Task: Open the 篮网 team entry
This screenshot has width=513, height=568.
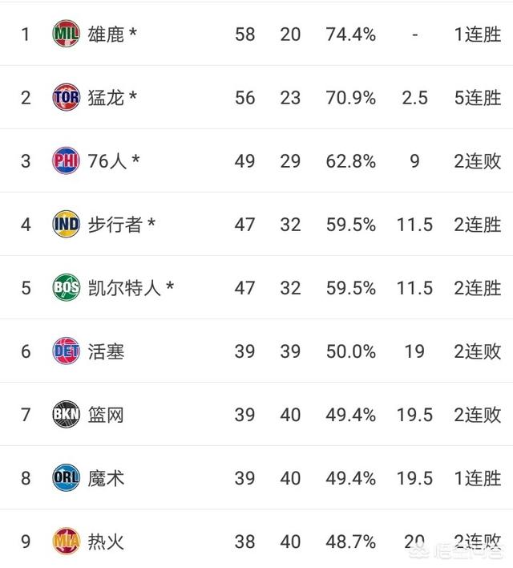Action: (x=106, y=415)
